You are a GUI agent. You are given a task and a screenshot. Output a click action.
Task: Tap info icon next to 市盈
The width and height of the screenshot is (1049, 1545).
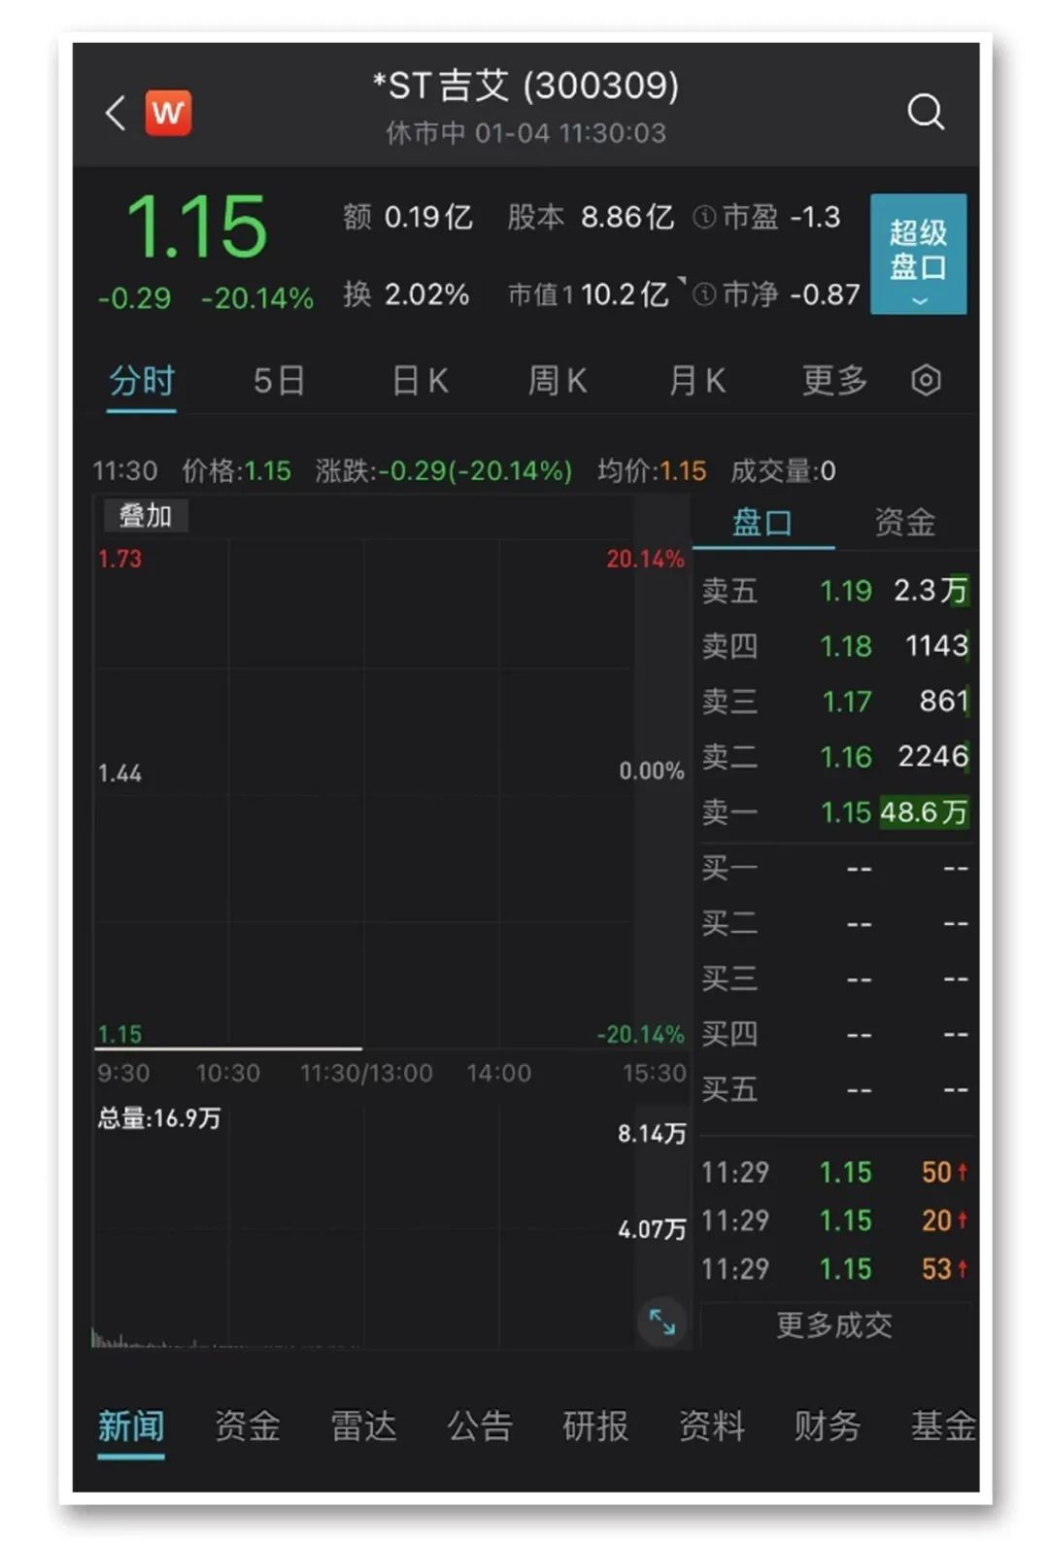pyautogui.click(x=704, y=218)
